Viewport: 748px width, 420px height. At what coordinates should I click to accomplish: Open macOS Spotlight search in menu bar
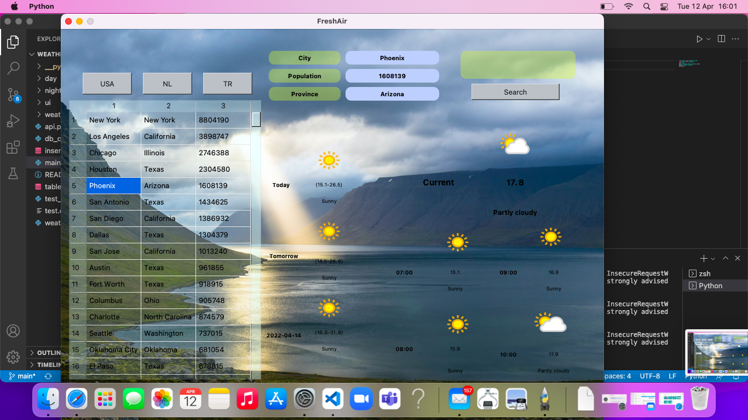pos(647,7)
